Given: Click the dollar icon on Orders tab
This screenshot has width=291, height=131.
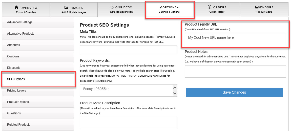Looking at the screenshot, I should click(209, 7).
